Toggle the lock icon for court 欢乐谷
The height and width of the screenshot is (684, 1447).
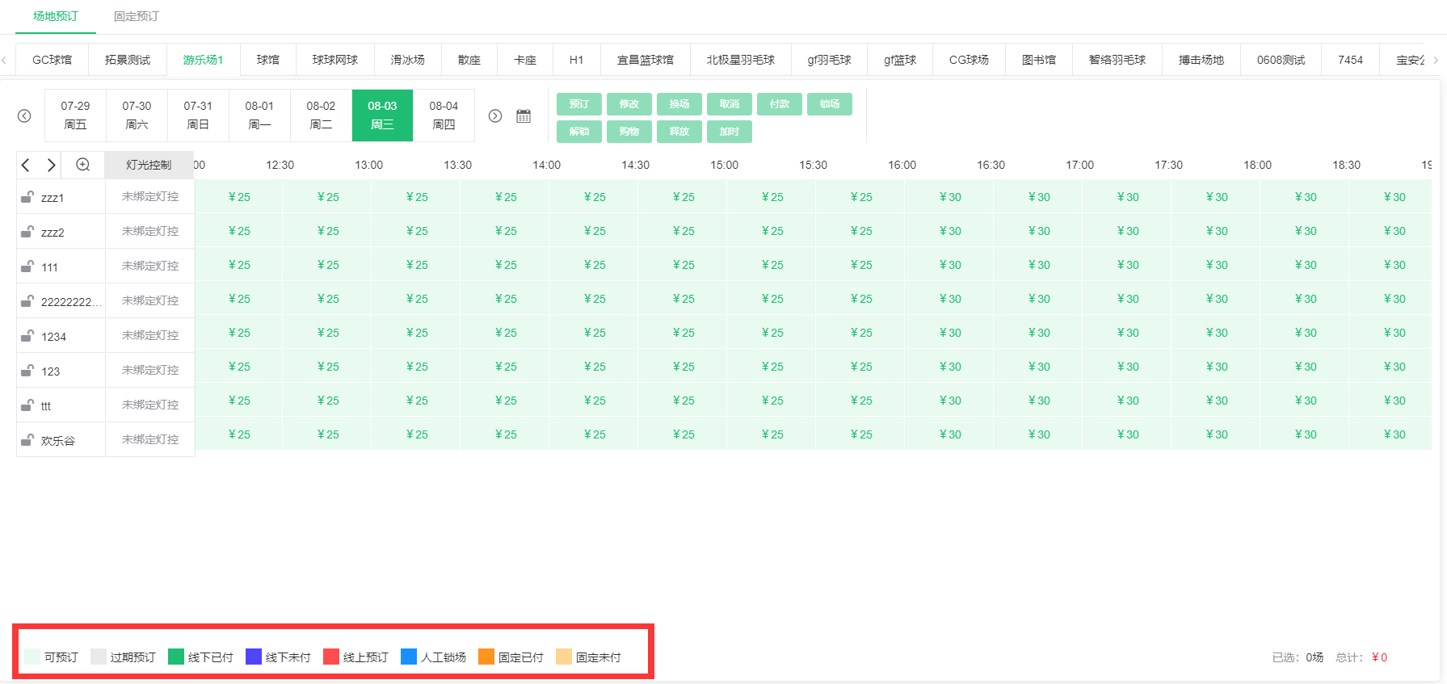pos(27,440)
